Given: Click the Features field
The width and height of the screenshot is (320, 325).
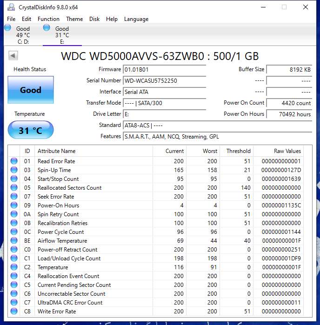Looking at the screenshot, I should [218, 137].
